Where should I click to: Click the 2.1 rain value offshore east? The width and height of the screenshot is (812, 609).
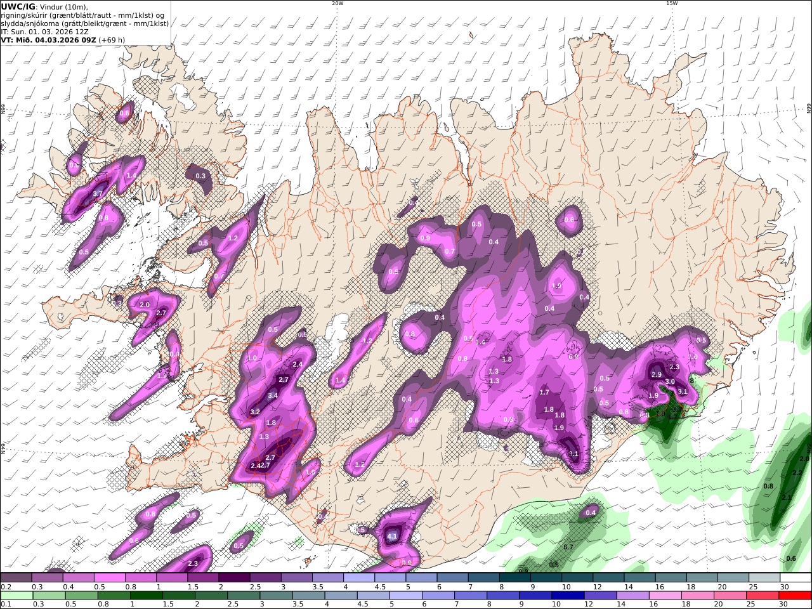click(787, 498)
